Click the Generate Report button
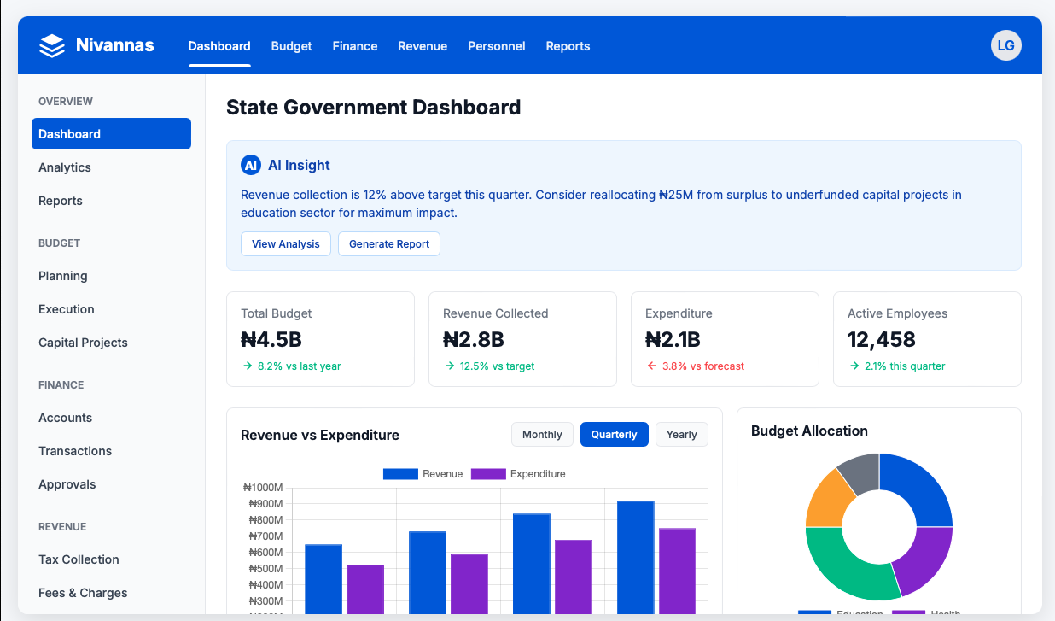The image size is (1055, 621). [x=389, y=244]
